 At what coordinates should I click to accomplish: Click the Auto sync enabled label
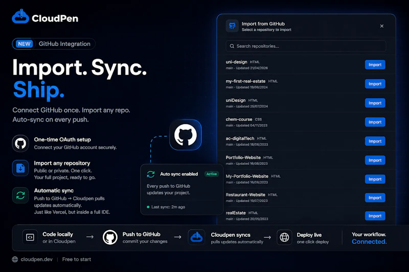pyautogui.click(x=179, y=174)
